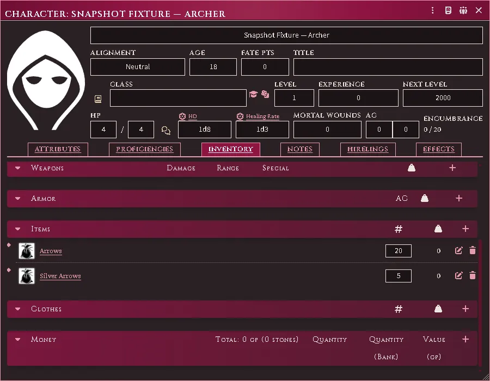490x381 pixels.
Task: Click the Arrows item thumbnail
Action: pos(27,251)
